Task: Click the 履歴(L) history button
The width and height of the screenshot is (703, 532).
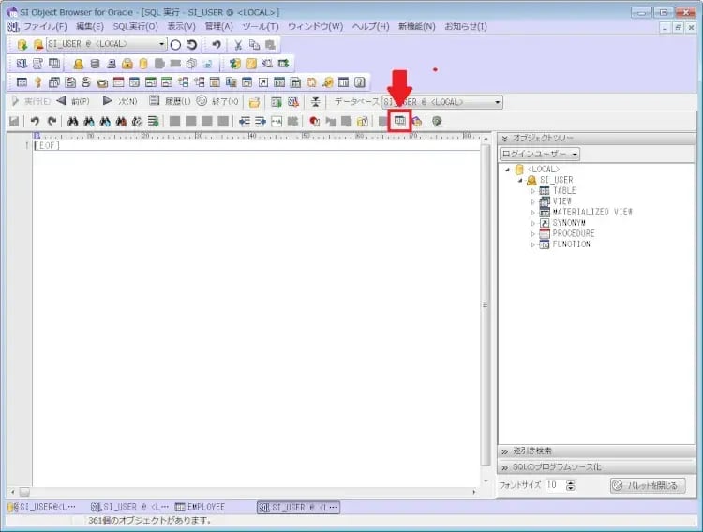Action: (x=170, y=101)
